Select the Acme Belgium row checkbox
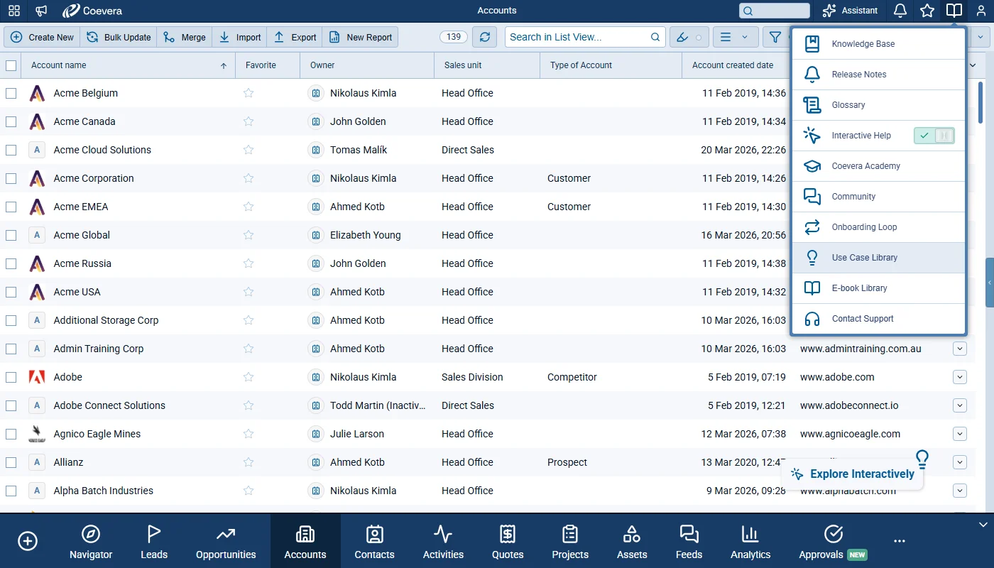994x568 pixels. tap(11, 93)
